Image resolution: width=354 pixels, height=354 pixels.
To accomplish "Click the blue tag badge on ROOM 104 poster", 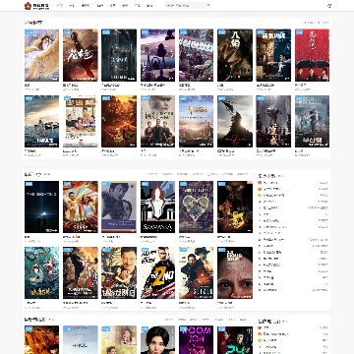I will coord(183,328).
